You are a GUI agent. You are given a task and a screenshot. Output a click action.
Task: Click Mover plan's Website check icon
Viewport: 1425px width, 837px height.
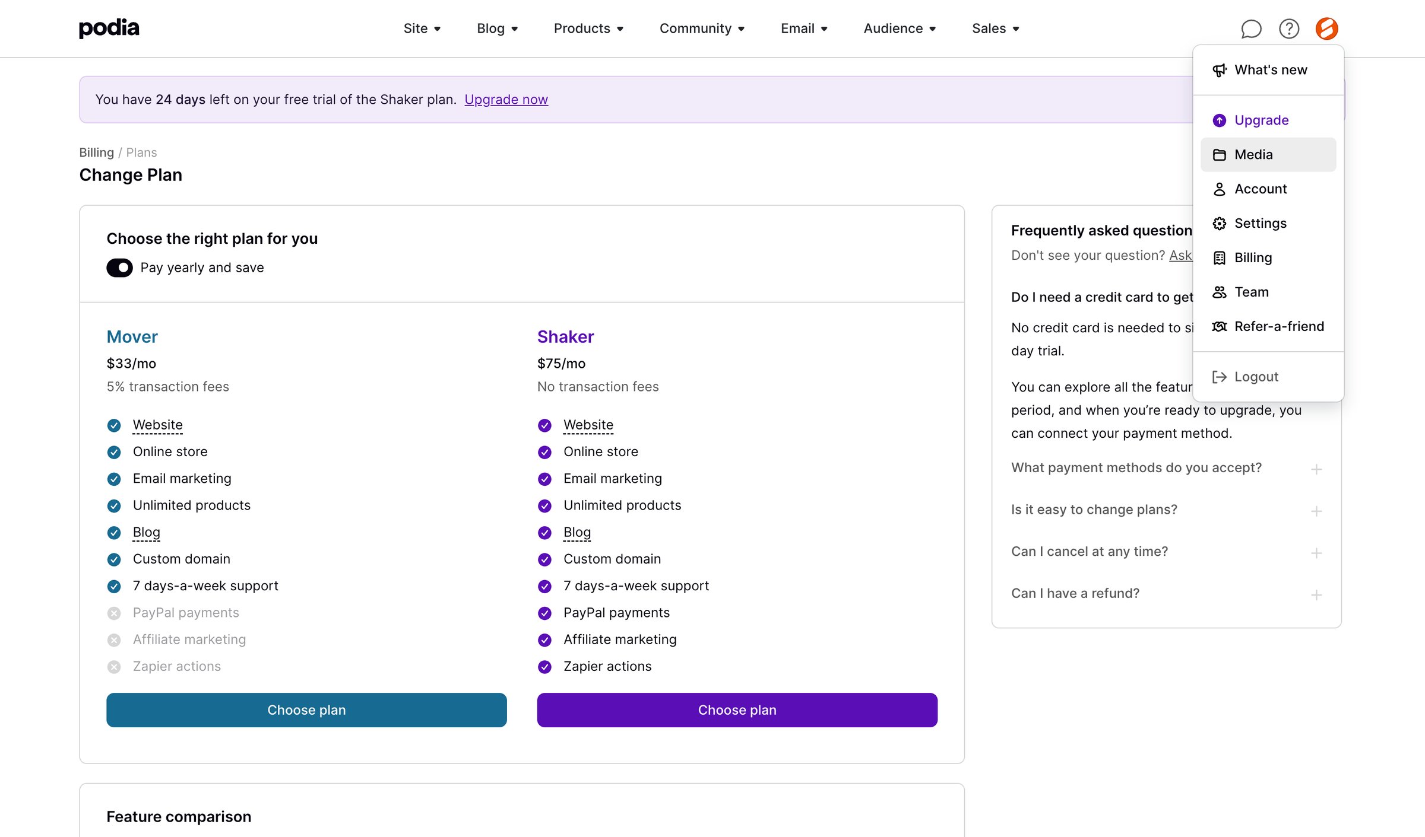tap(114, 425)
